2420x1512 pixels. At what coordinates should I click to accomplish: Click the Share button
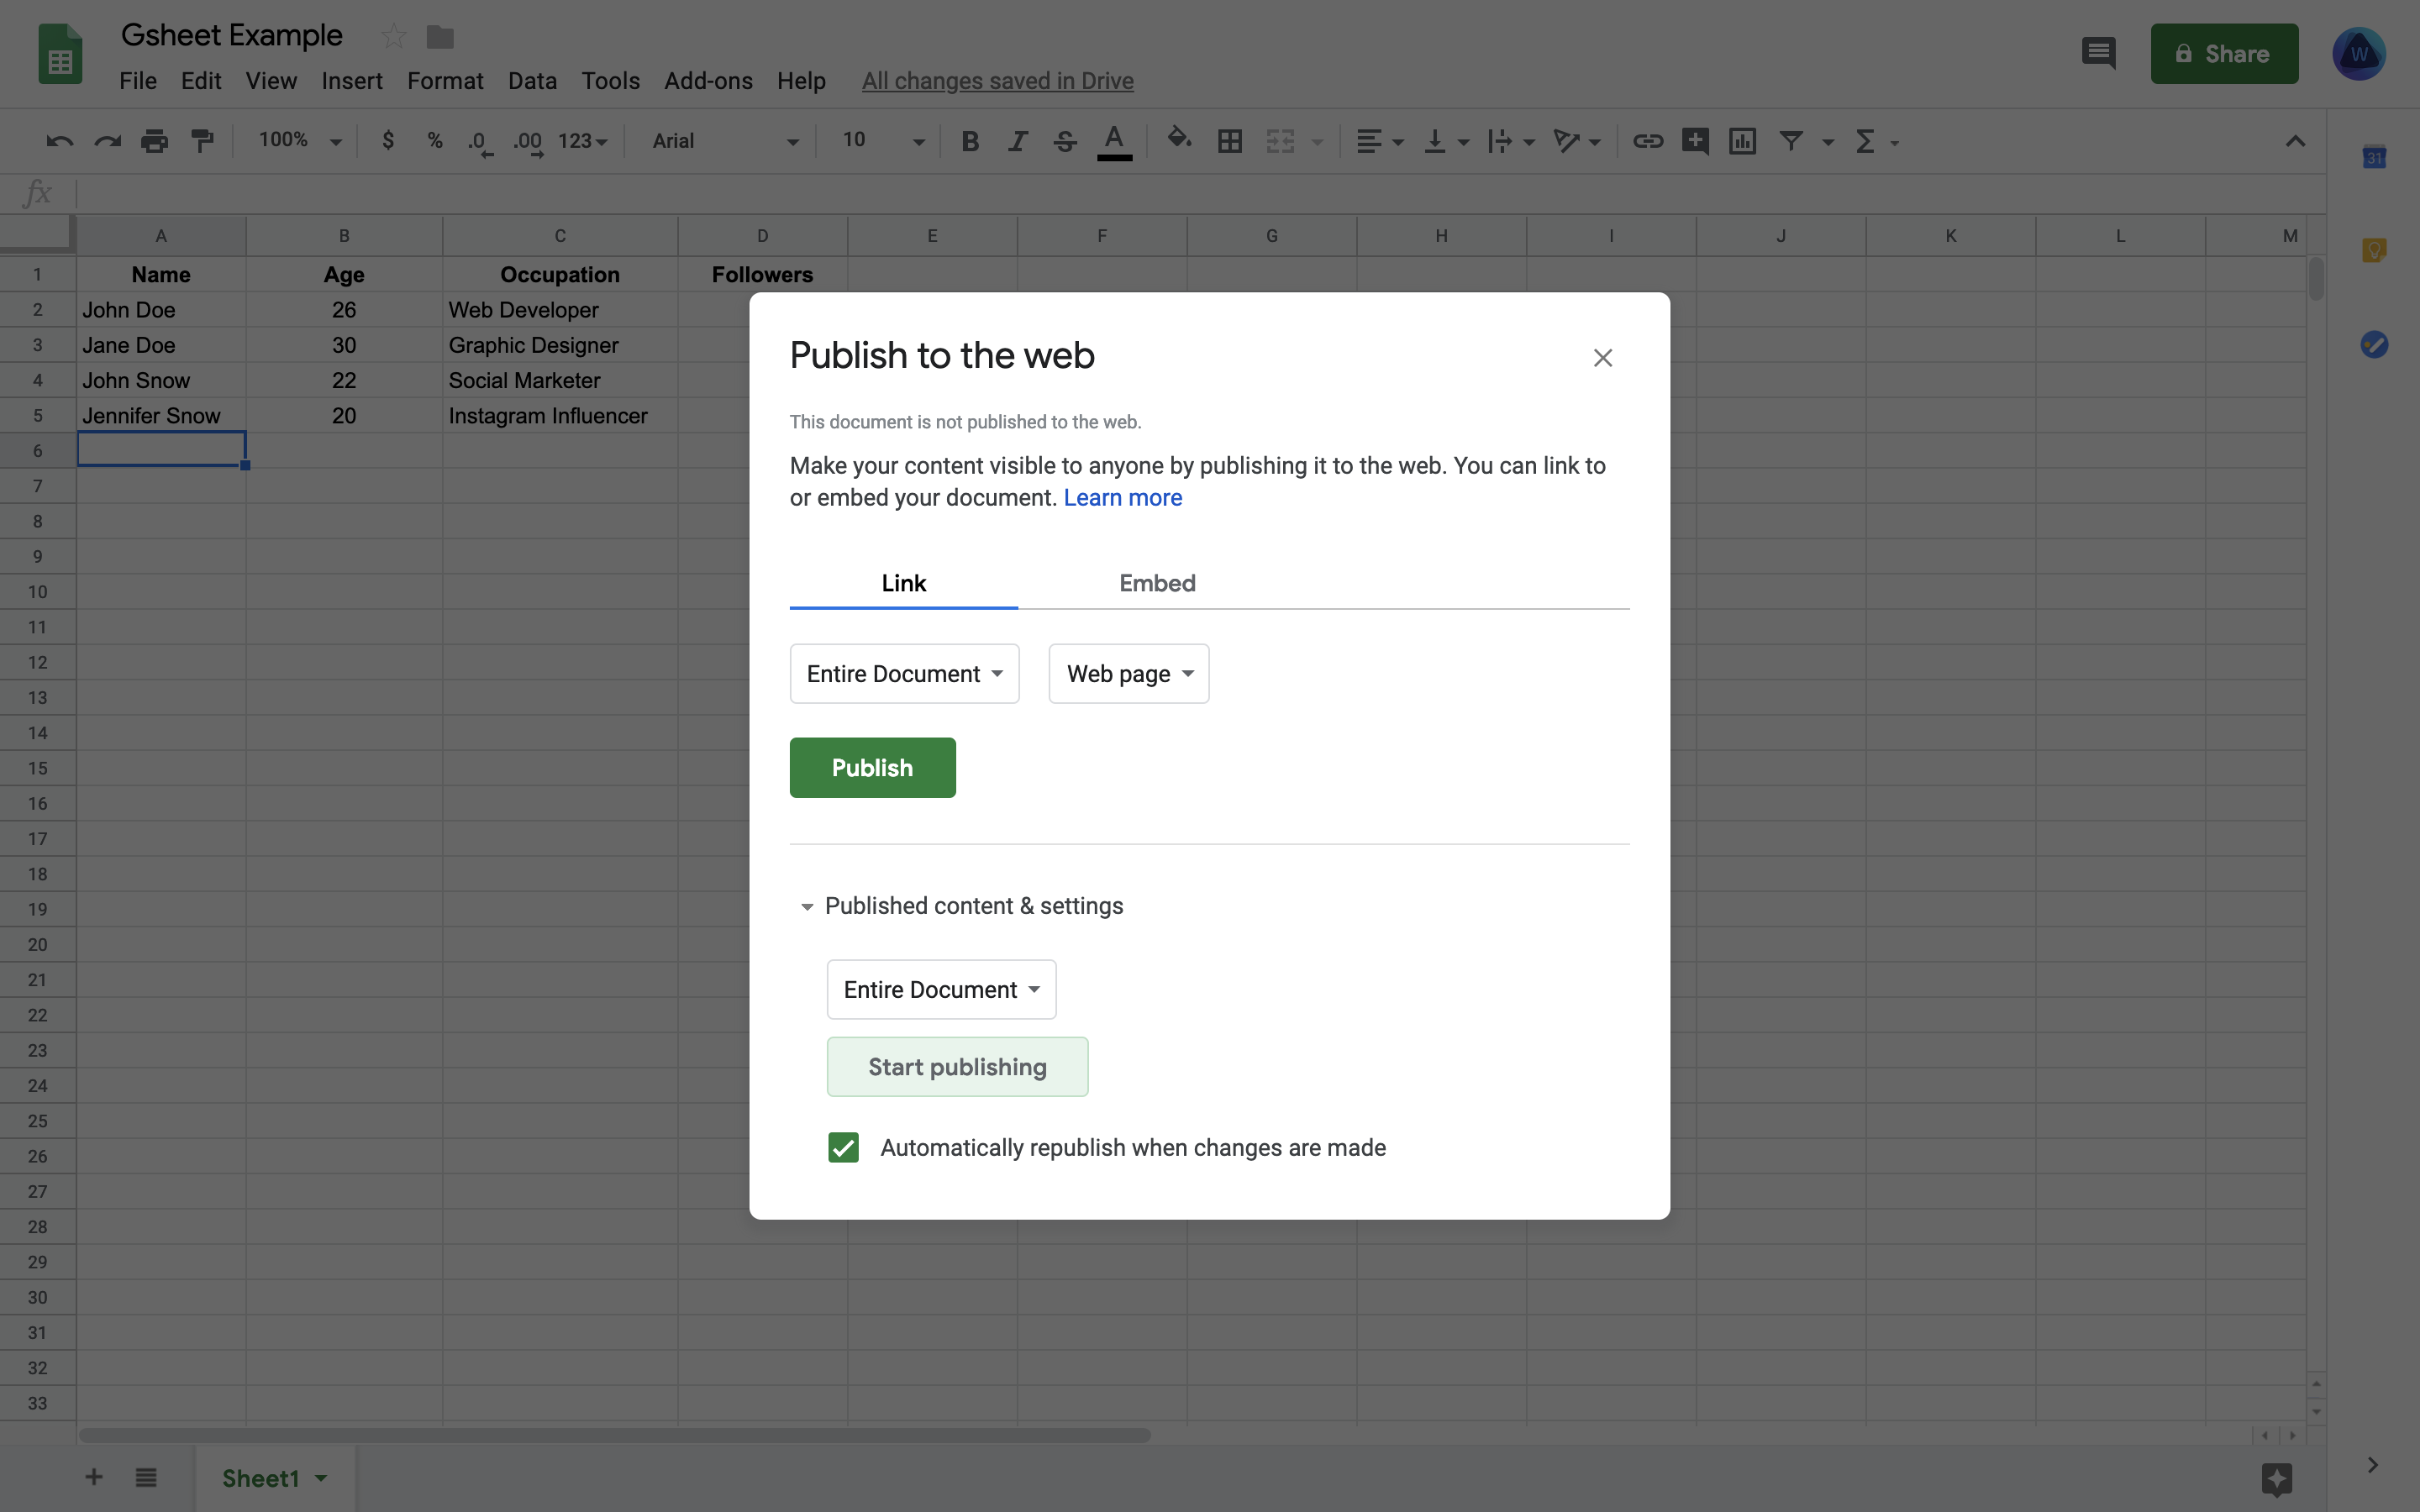coord(2224,53)
